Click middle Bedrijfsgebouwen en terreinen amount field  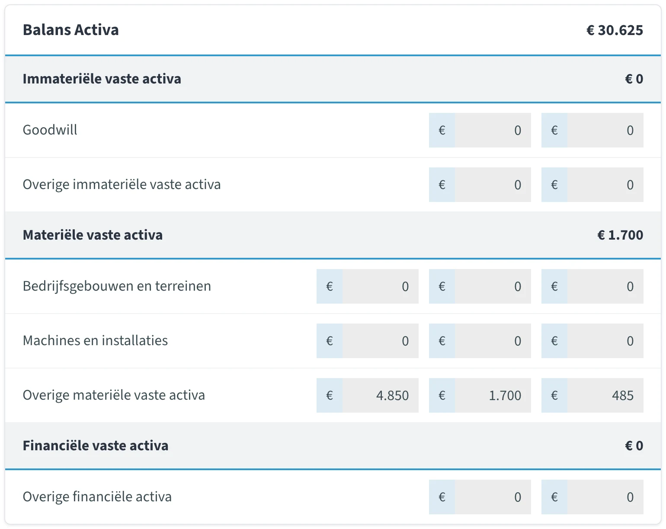coord(493,286)
